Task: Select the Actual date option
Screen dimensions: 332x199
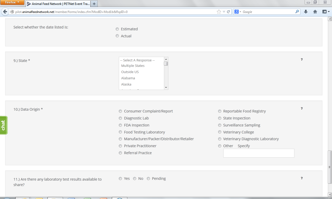Action: (117, 36)
